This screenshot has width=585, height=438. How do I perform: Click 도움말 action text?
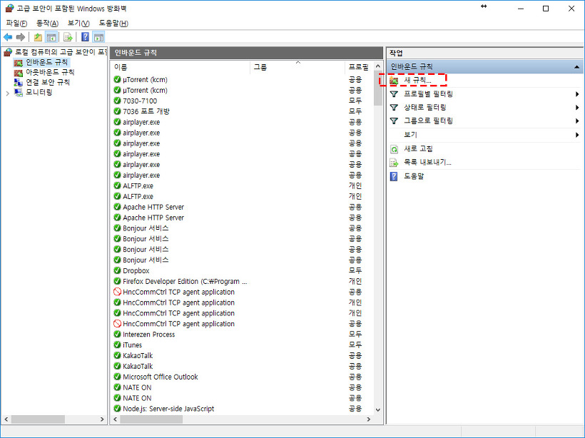point(414,176)
